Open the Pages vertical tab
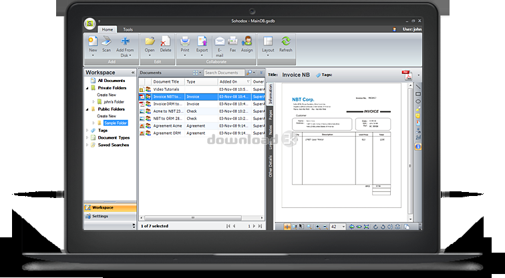 tap(271, 115)
